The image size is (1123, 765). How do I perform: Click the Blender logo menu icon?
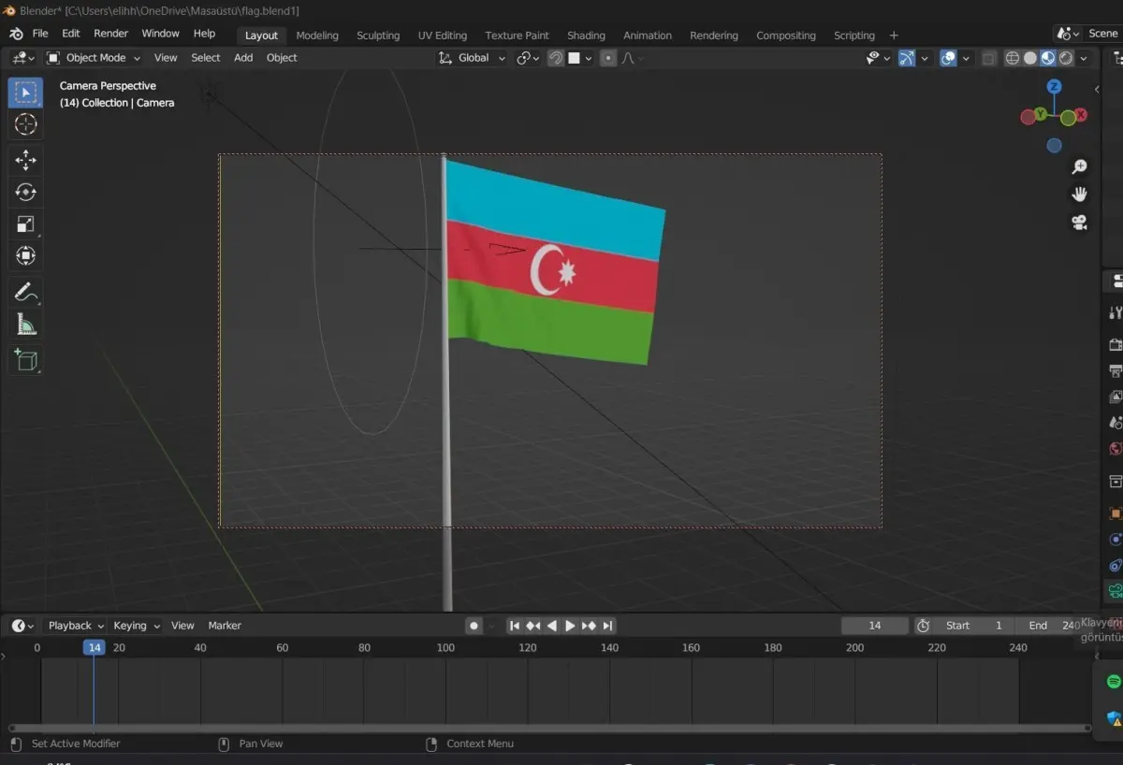[x=16, y=34]
